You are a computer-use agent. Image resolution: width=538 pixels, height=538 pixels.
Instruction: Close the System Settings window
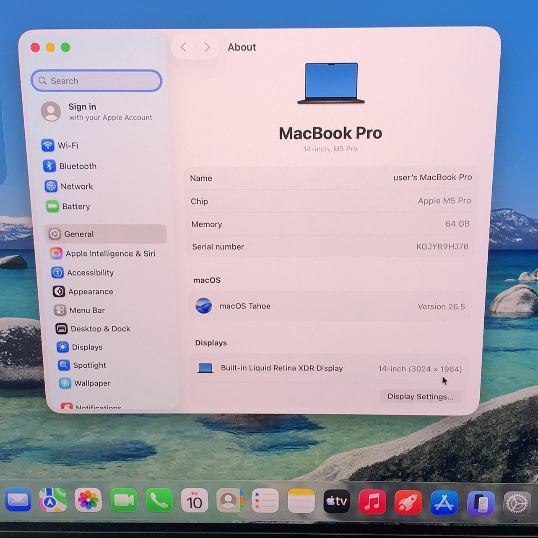[35, 47]
